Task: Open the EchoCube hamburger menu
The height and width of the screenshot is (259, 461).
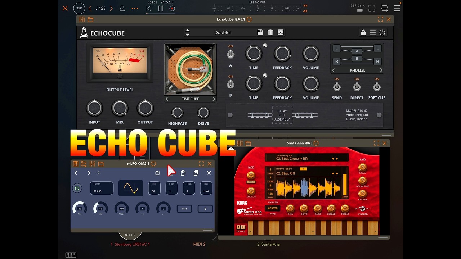Action: [373, 32]
